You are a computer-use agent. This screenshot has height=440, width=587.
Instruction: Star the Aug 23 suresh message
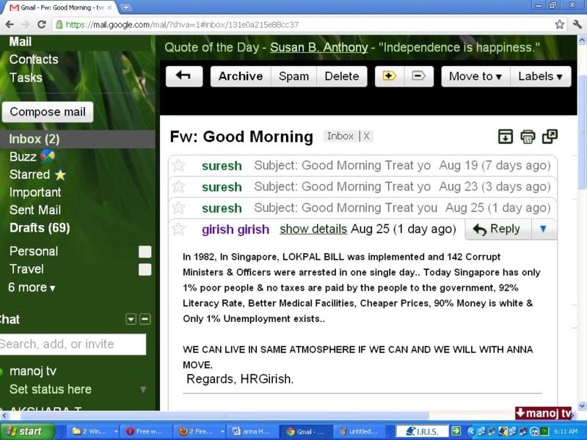coord(178,186)
